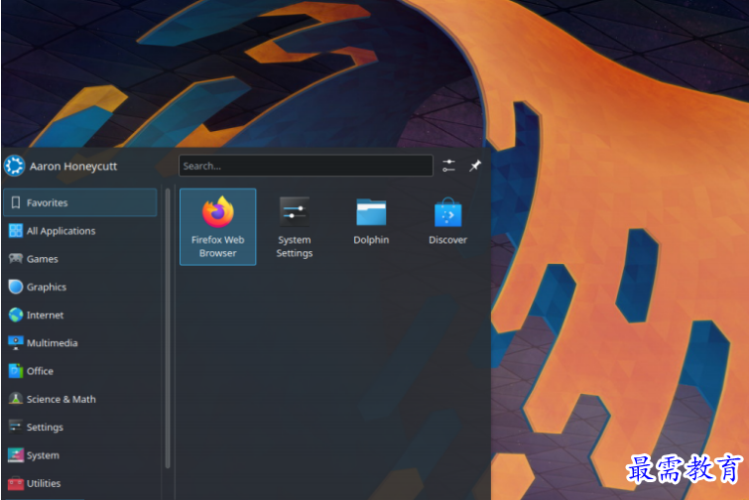Viewport: 749px width, 500px height.
Task: Launch Discover software center
Action: [x=447, y=221]
